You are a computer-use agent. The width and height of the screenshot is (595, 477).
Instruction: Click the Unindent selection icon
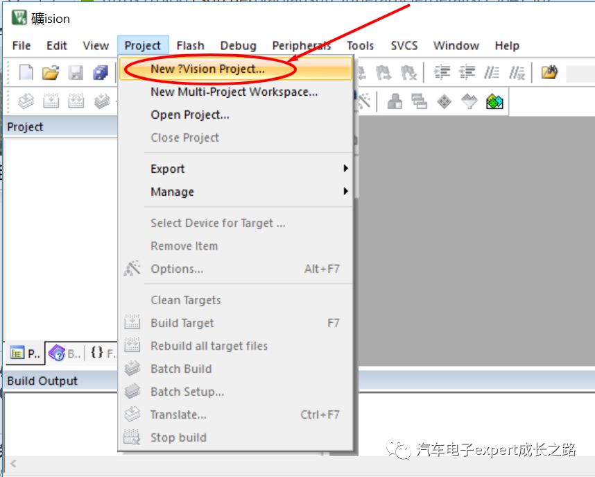467,72
